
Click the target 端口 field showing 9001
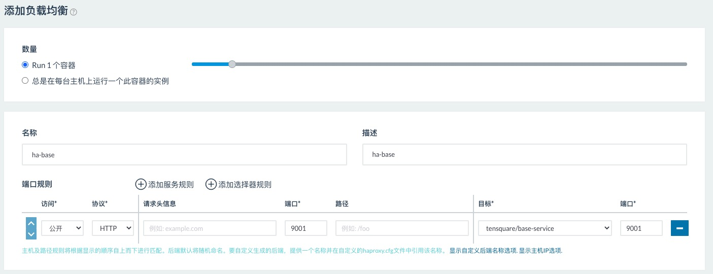[641, 228]
